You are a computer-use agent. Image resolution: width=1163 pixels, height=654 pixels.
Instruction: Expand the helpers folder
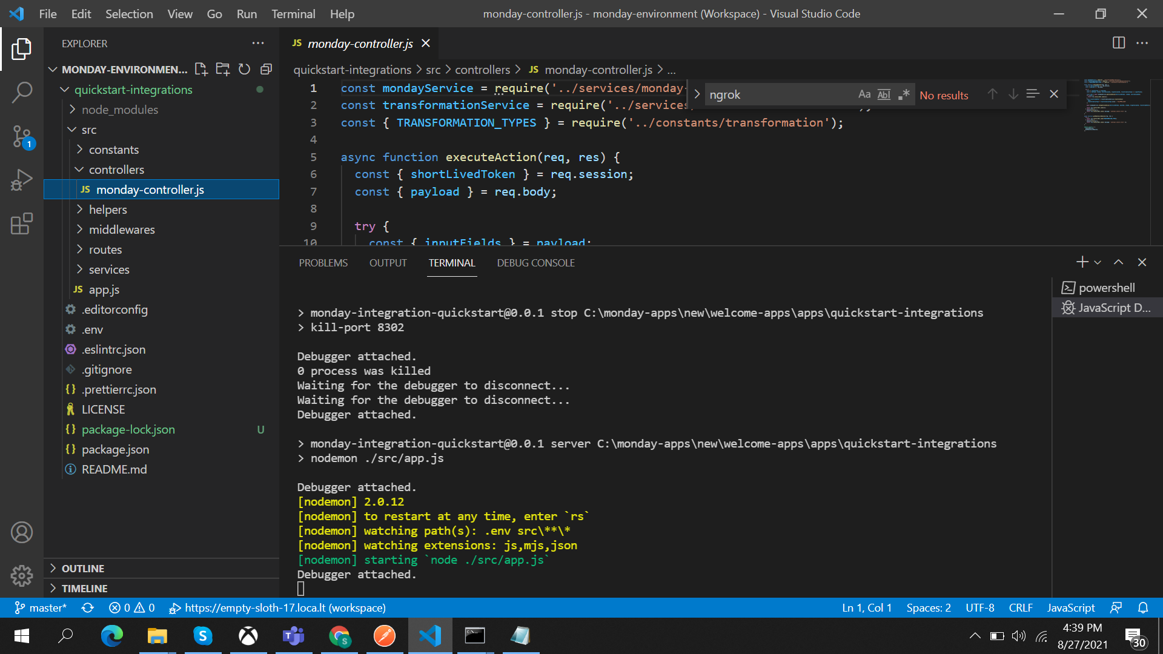coord(108,210)
